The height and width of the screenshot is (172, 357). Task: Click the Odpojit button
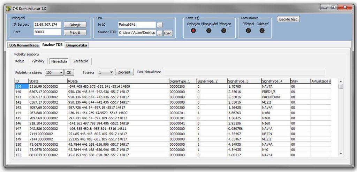click(x=75, y=25)
